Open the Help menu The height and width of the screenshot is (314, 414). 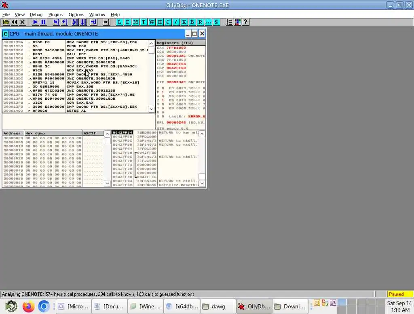point(115,15)
